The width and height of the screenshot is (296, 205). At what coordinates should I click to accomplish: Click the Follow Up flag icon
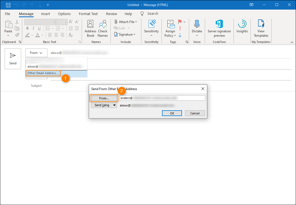(180, 22)
